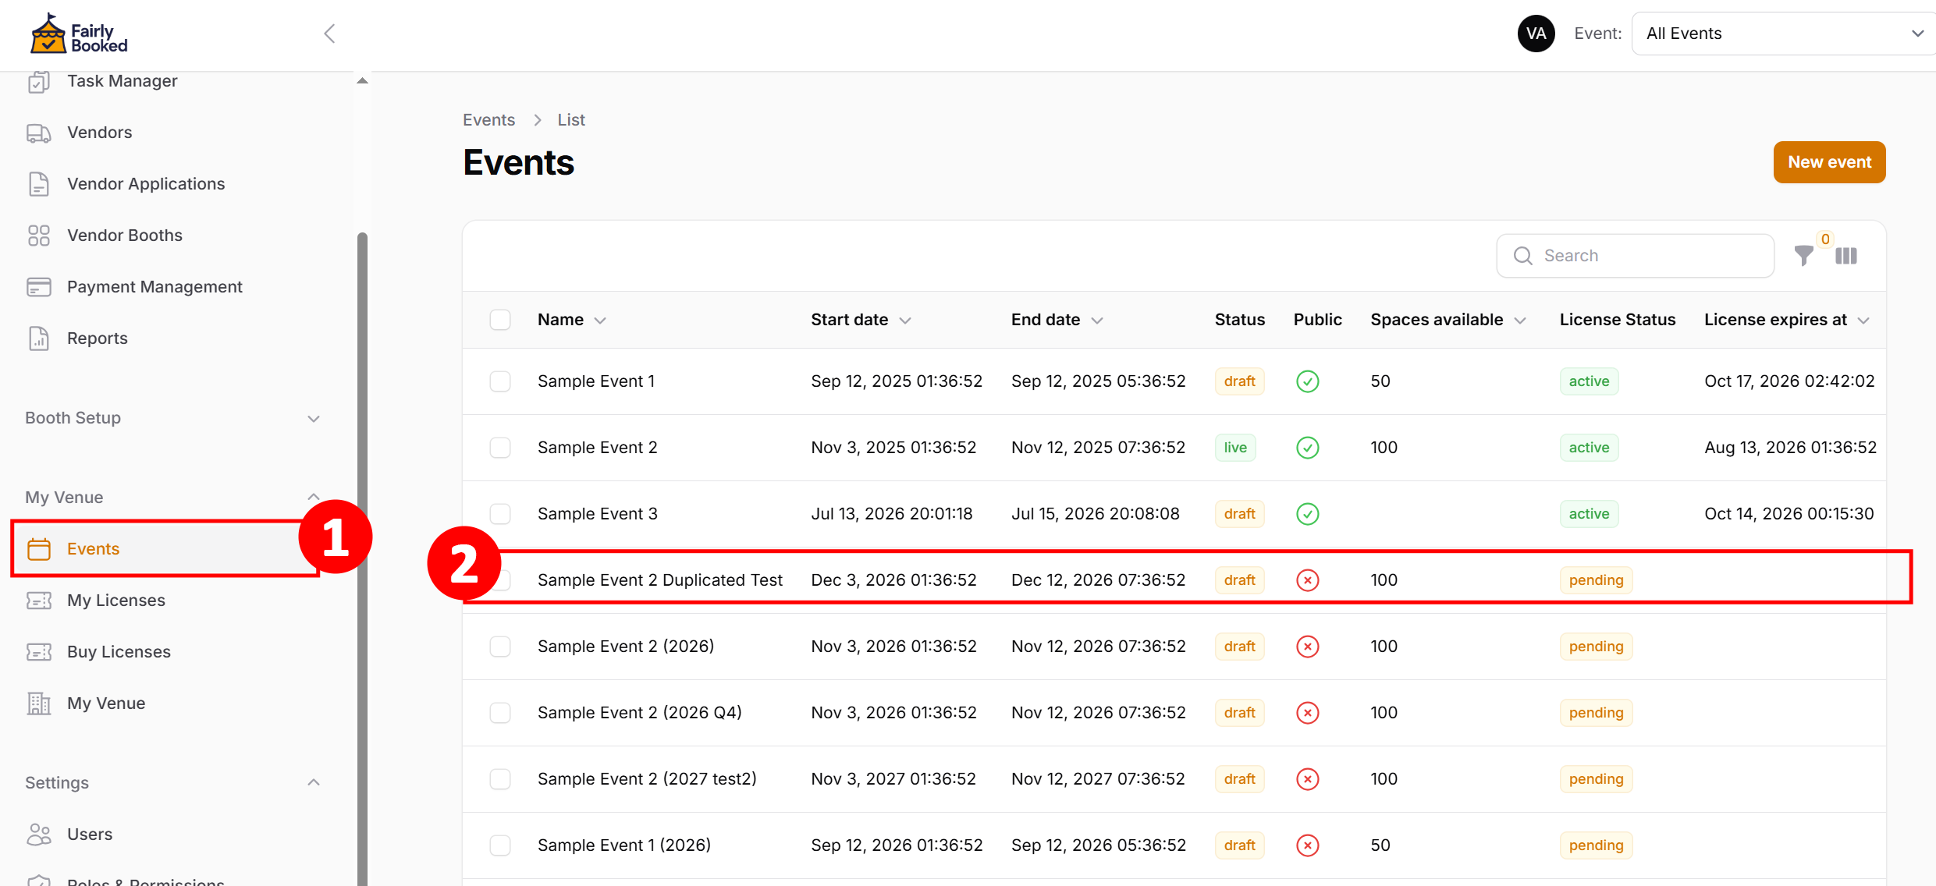Check the Sample Event 1 row checkbox

point(500,381)
